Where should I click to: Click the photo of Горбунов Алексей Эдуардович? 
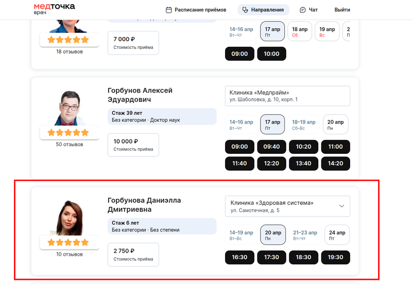pyautogui.click(x=70, y=108)
